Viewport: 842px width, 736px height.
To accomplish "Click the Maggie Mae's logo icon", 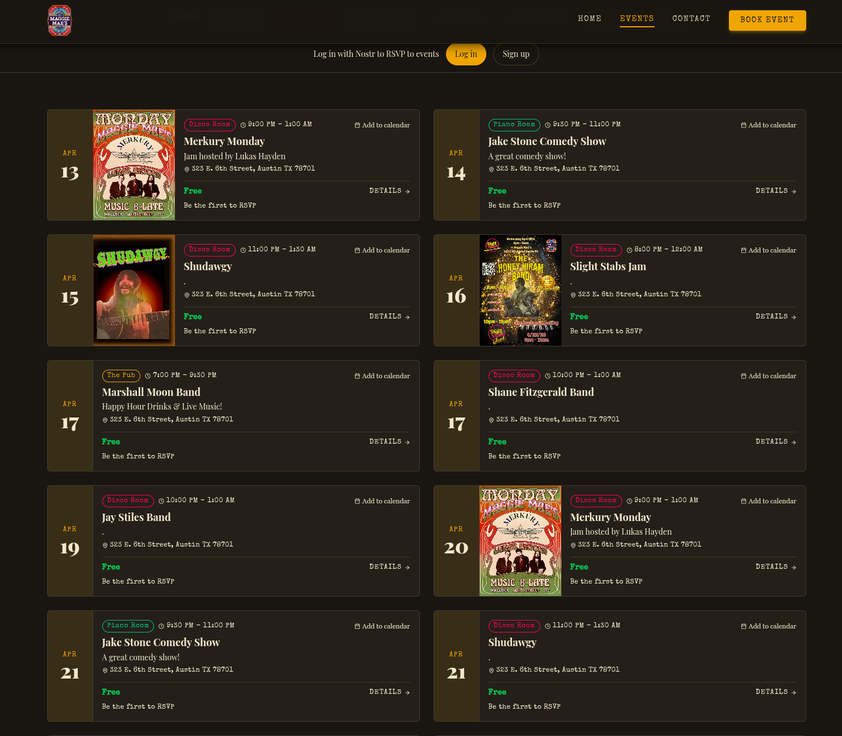I will tap(60, 20).
